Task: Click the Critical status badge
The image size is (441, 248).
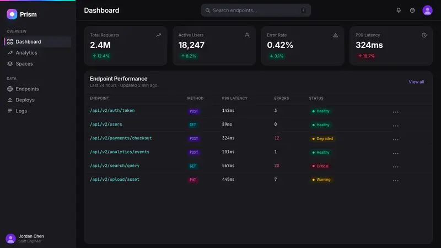Action: point(320,166)
